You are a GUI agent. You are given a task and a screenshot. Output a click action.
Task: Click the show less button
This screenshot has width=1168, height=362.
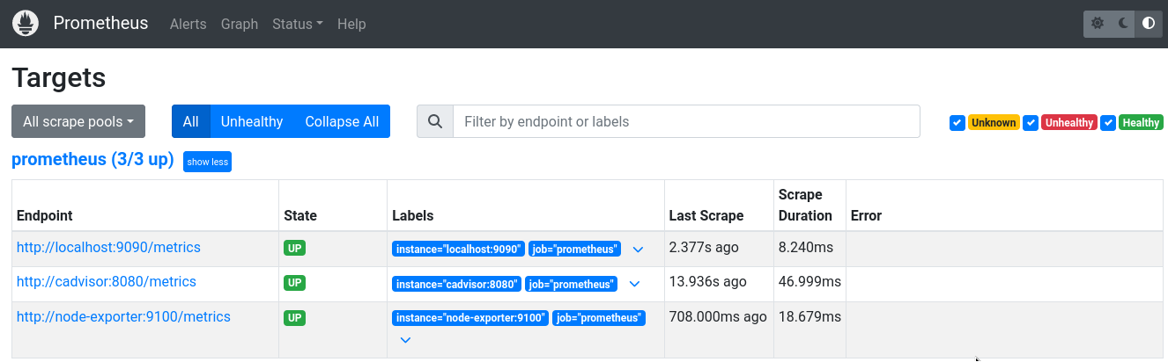click(x=208, y=162)
